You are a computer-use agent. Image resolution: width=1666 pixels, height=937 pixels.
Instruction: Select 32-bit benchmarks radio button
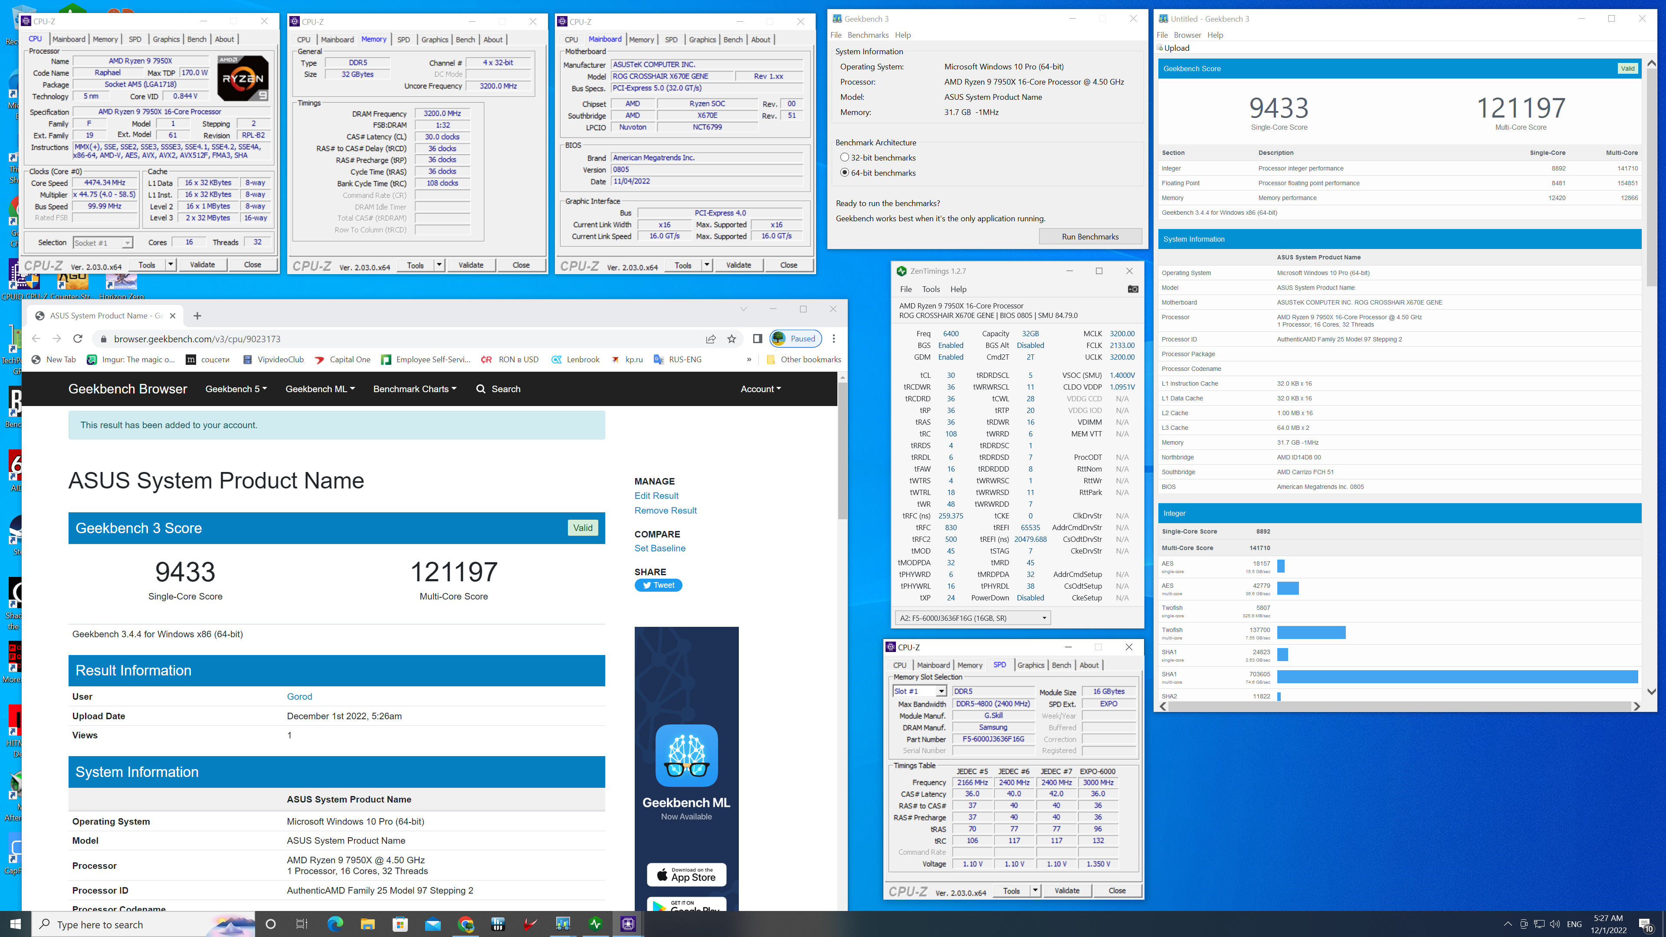(x=844, y=157)
